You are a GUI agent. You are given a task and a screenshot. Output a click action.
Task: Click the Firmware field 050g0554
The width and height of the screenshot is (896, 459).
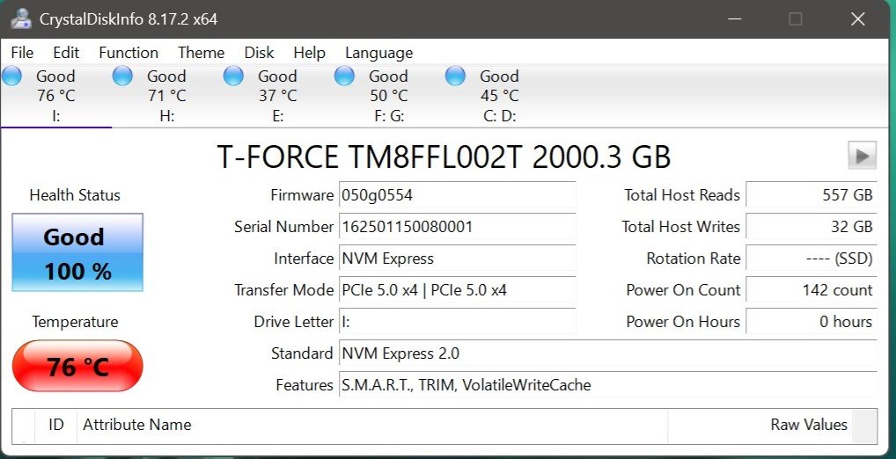[x=457, y=194]
